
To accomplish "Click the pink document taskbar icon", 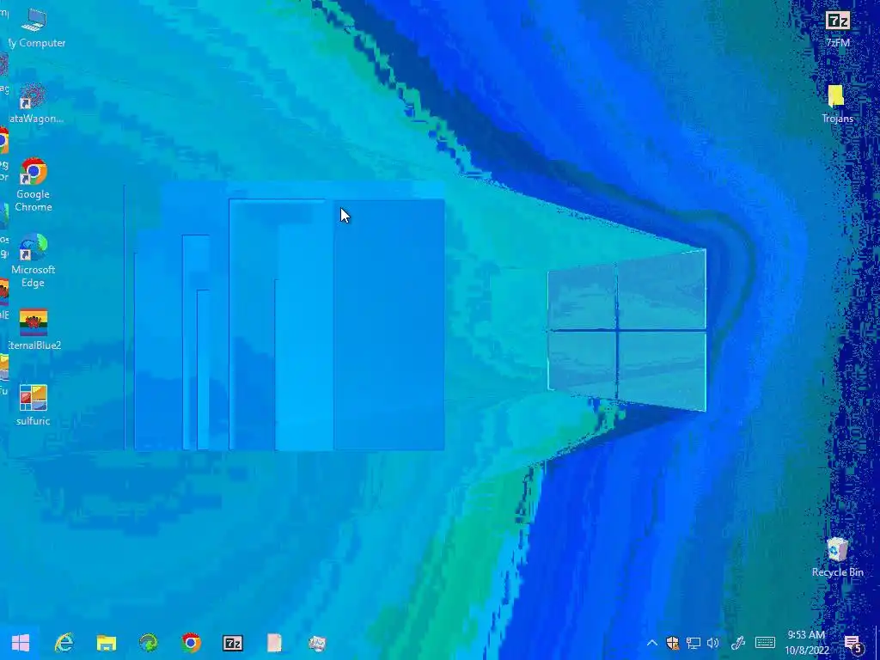I will (x=274, y=643).
